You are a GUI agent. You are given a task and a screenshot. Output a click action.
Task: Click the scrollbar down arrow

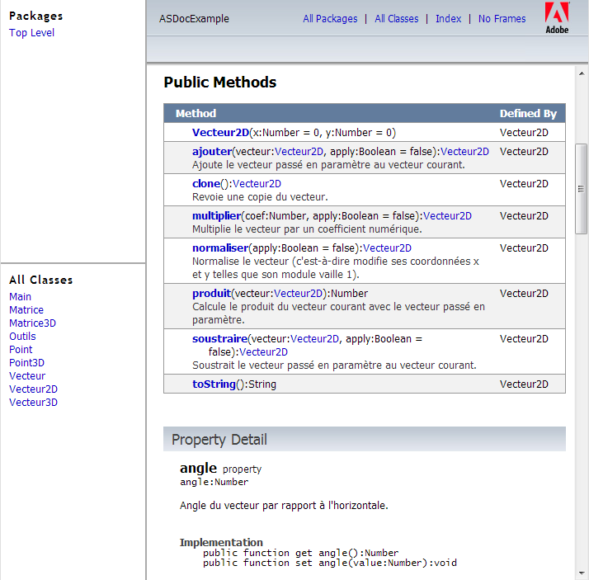[x=582, y=573]
